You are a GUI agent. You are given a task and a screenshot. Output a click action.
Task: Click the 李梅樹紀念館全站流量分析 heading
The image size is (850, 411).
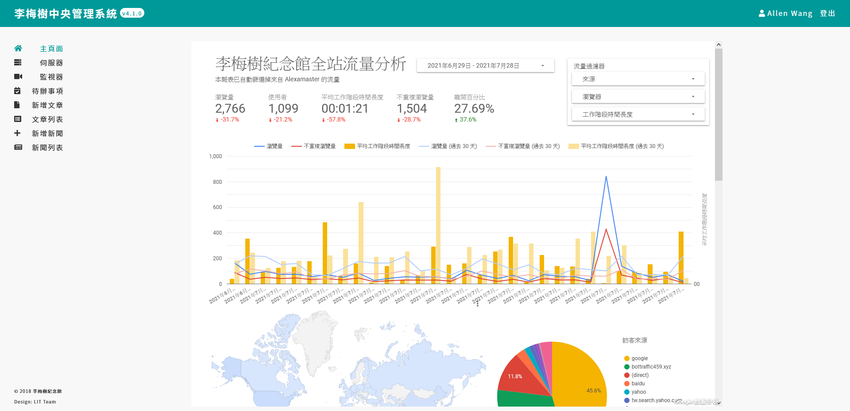tap(311, 64)
